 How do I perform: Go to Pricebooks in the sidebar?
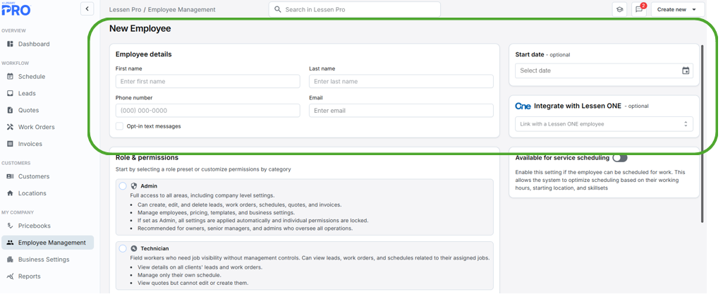click(34, 226)
